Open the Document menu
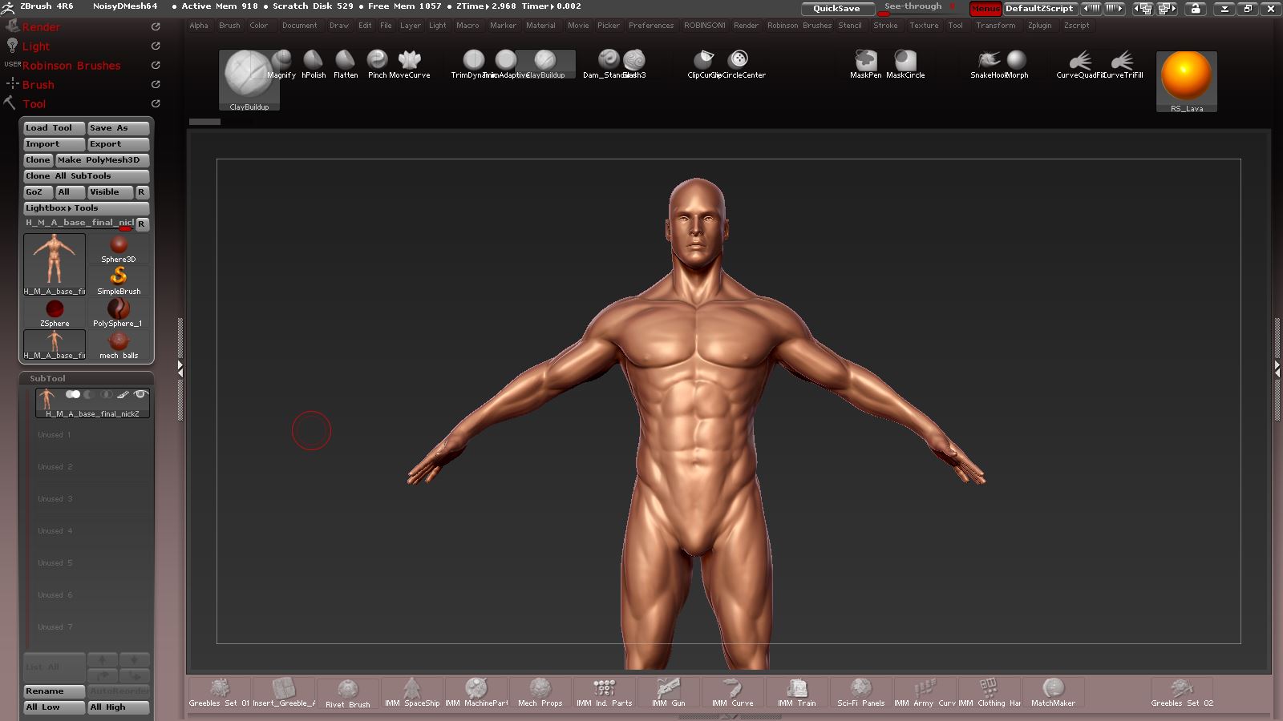This screenshot has width=1283, height=721. pos(300,26)
